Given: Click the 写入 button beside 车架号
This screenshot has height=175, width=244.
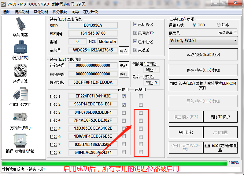Looking at the screenshot, I should (124, 50).
